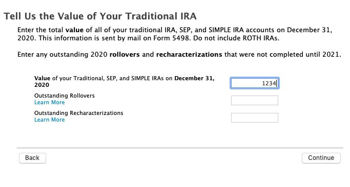
Task: Click the 'Outstanding Recharacterizations' label text
Action: 79,113
